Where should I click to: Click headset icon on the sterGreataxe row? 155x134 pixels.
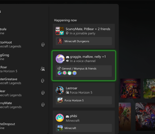tap(43, 81)
